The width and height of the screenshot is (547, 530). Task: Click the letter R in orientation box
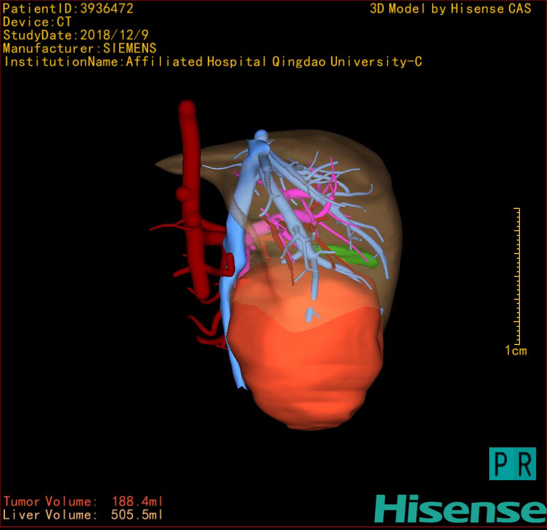point(524,464)
